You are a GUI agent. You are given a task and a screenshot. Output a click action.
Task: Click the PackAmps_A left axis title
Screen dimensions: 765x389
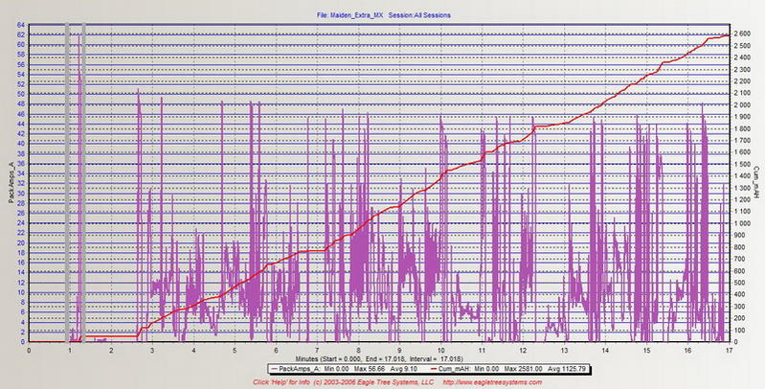(x=9, y=183)
